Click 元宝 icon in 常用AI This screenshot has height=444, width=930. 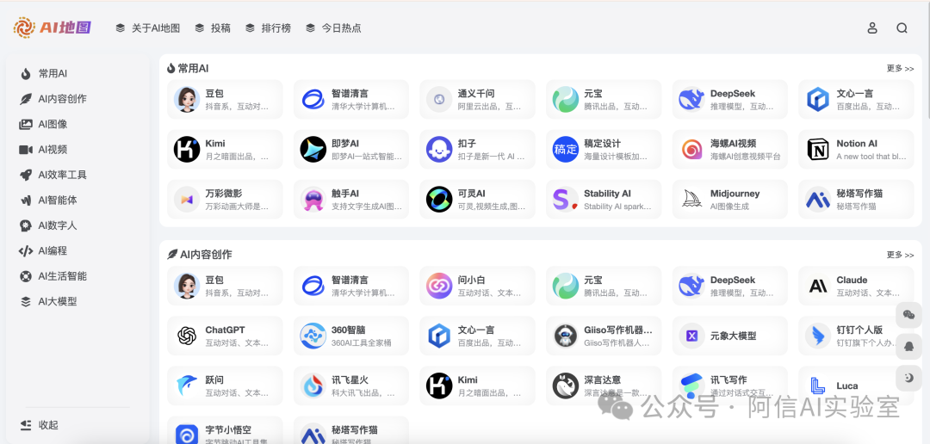click(565, 99)
